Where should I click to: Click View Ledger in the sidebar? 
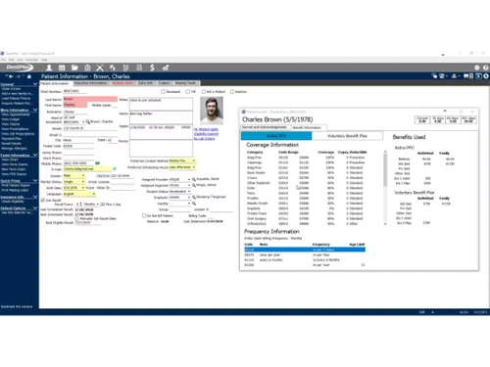coord(11,119)
